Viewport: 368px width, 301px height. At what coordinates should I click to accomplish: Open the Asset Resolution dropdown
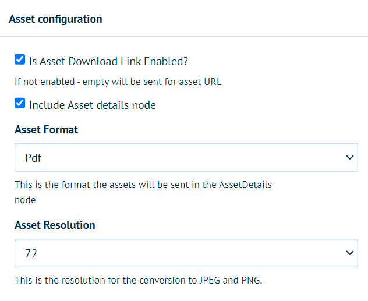(x=186, y=253)
